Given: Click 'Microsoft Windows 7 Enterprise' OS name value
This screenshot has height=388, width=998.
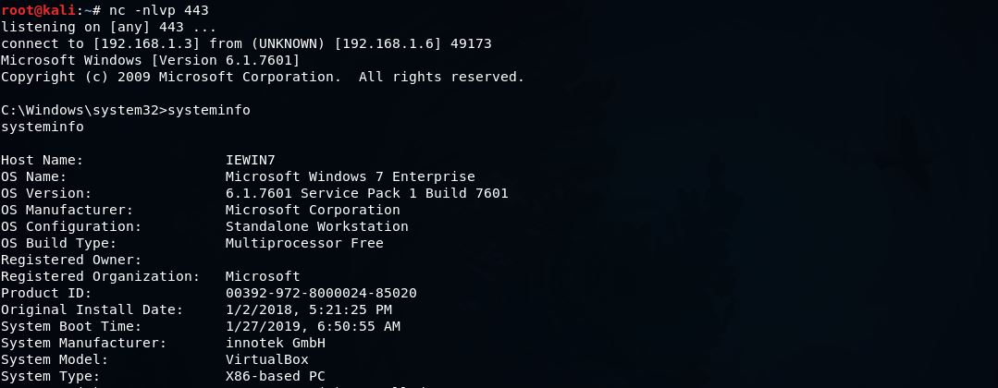Looking at the screenshot, I should [x=350, y=176].
